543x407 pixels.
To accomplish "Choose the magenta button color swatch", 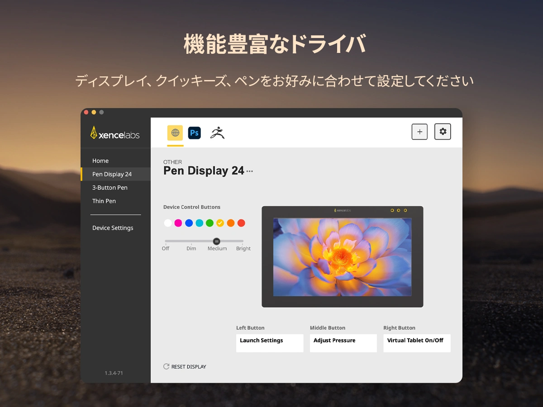I will (x=178, y=223).
